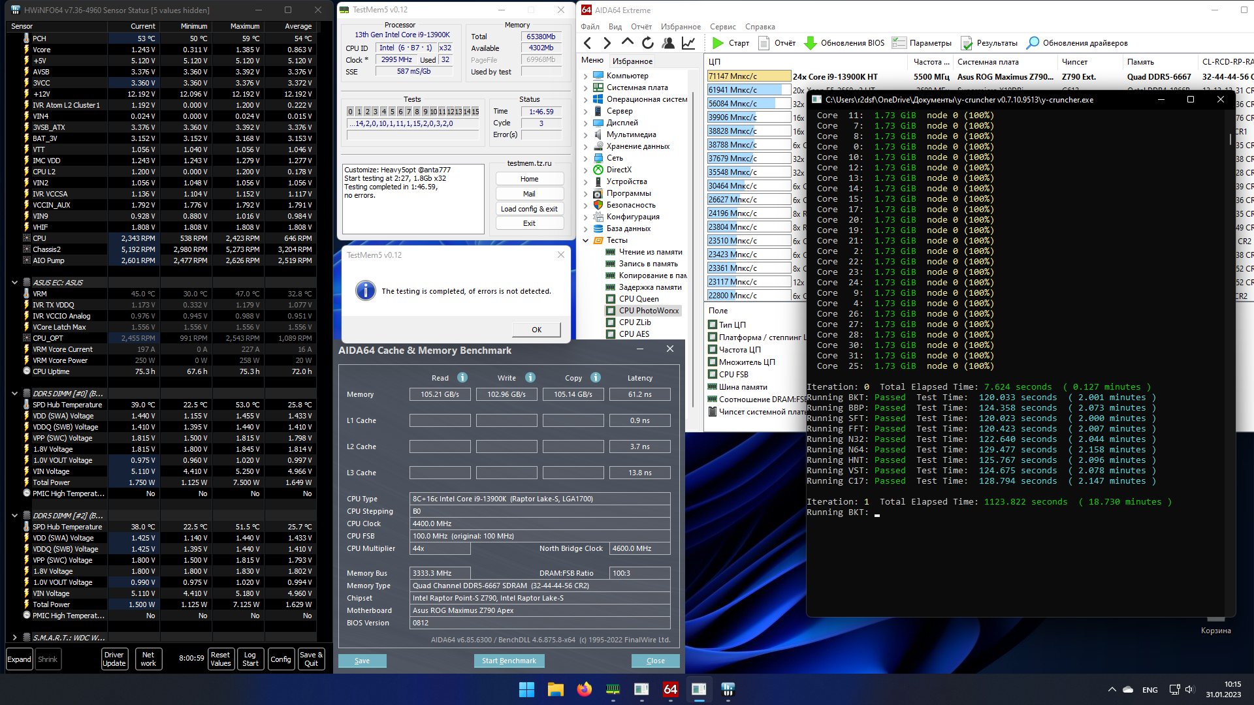Toggle the 'CPU FSB' field checkbox
The height and width of the screenshot is (705, 1254).
point(713,374)
